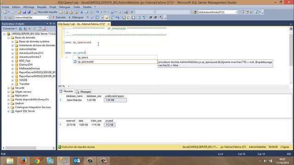Switch output to Results to Text
Viewport: 294px width, 165px height.
tap(124, 17)
